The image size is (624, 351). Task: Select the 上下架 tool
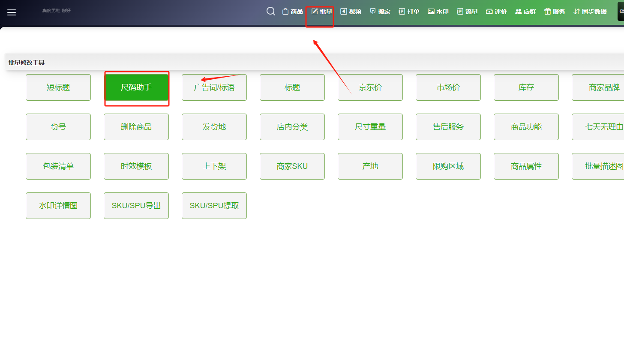214,166
